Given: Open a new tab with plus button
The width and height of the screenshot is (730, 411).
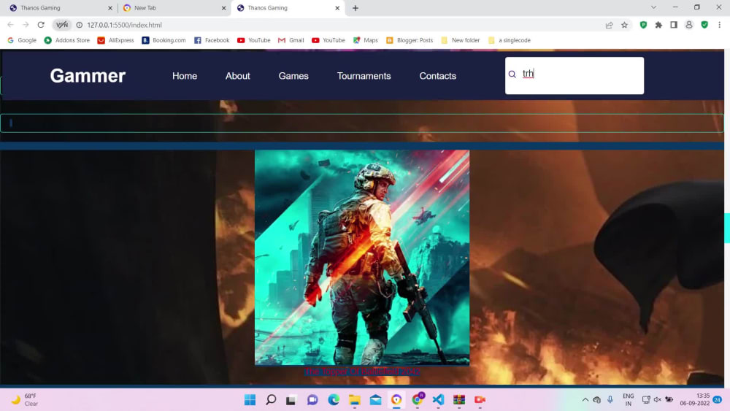Looking at the screenshot, I should pyautogui.click(x=356, y=8).
